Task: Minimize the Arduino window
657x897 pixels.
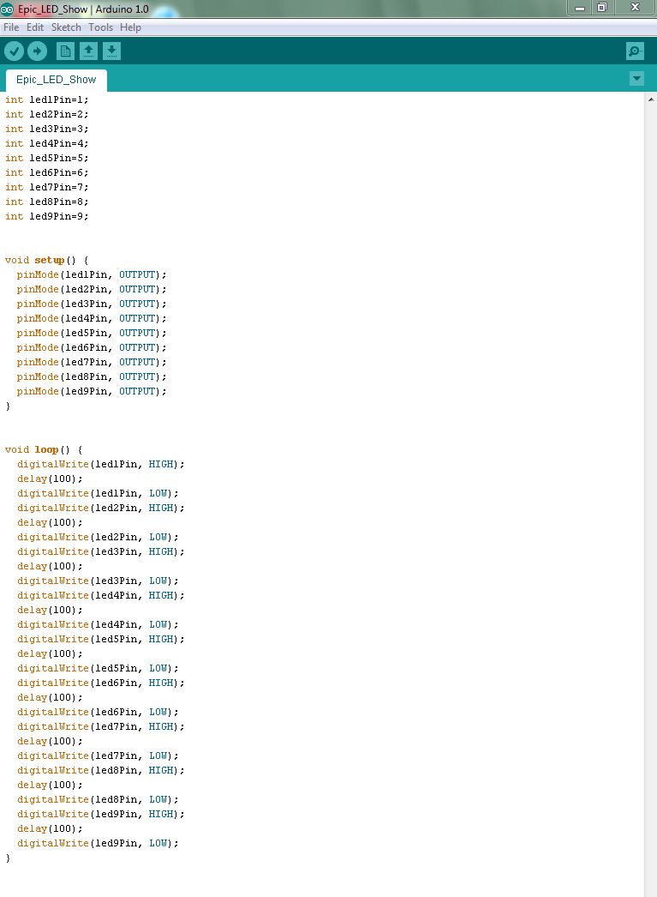Action: (580, 8)
